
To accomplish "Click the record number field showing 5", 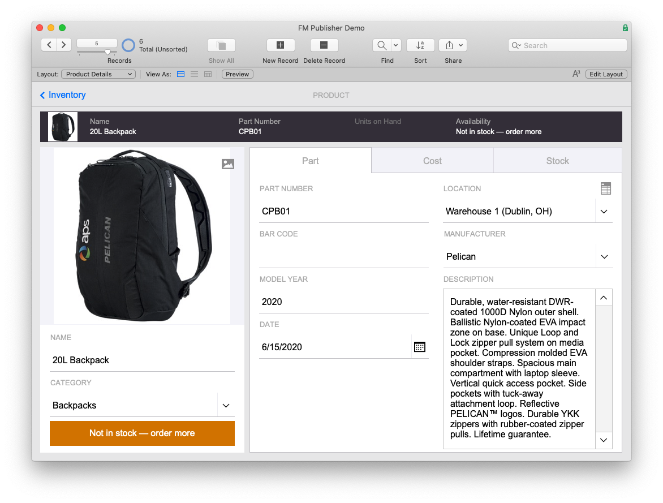I will pos(97,44).
